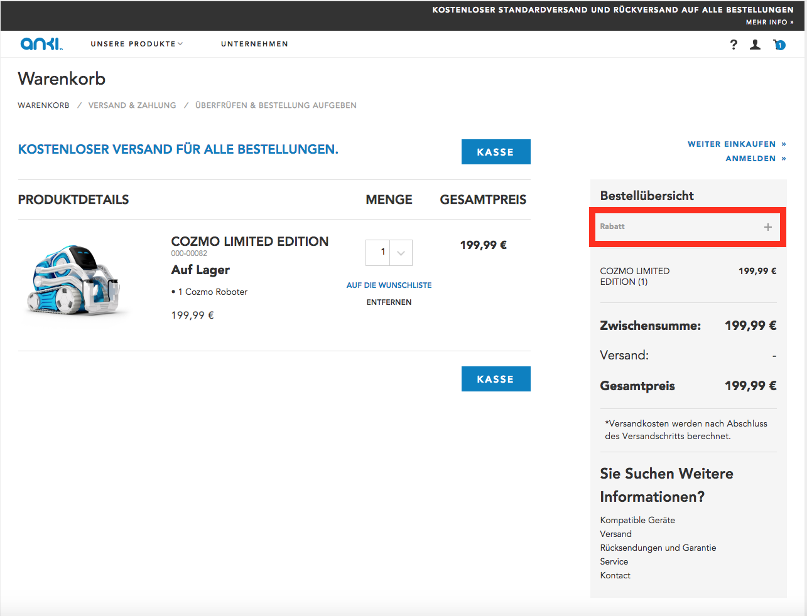
Task: Click the top Kasse button
Action: point(496,152)
